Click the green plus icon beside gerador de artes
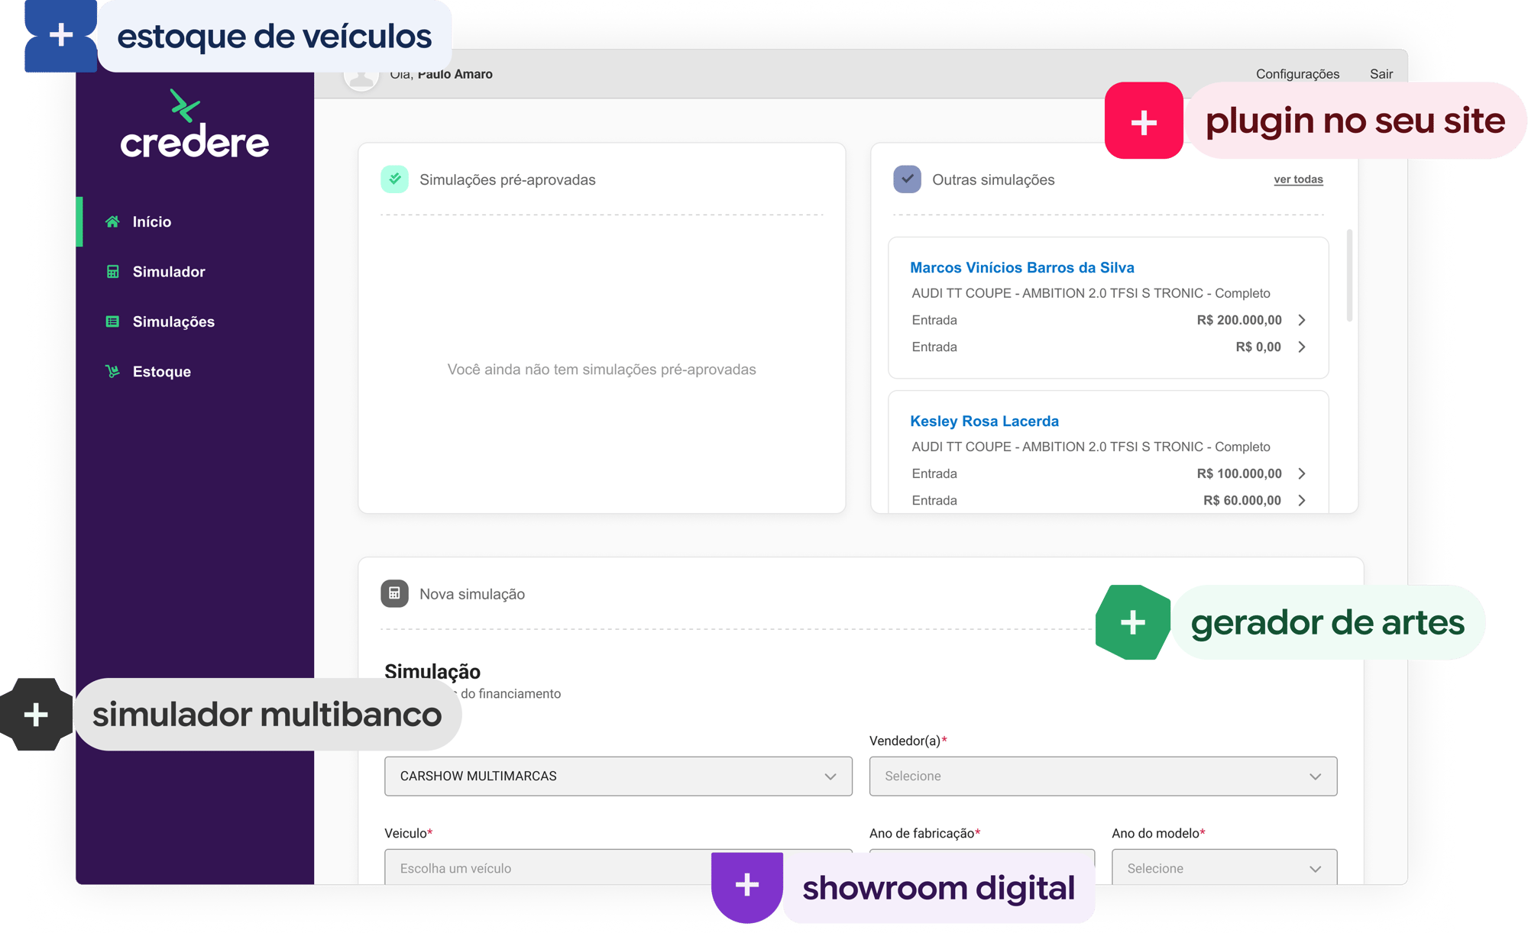The width and height of the screenshot is (1528, 933). (1133, 622)
